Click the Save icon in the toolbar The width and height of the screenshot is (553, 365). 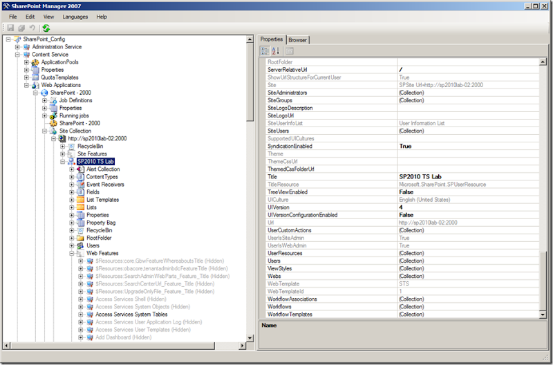pos(10,28)
